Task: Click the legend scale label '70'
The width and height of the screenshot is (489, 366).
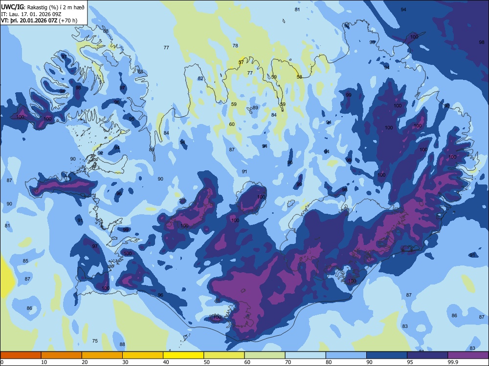Action: (x=288, y=362)
